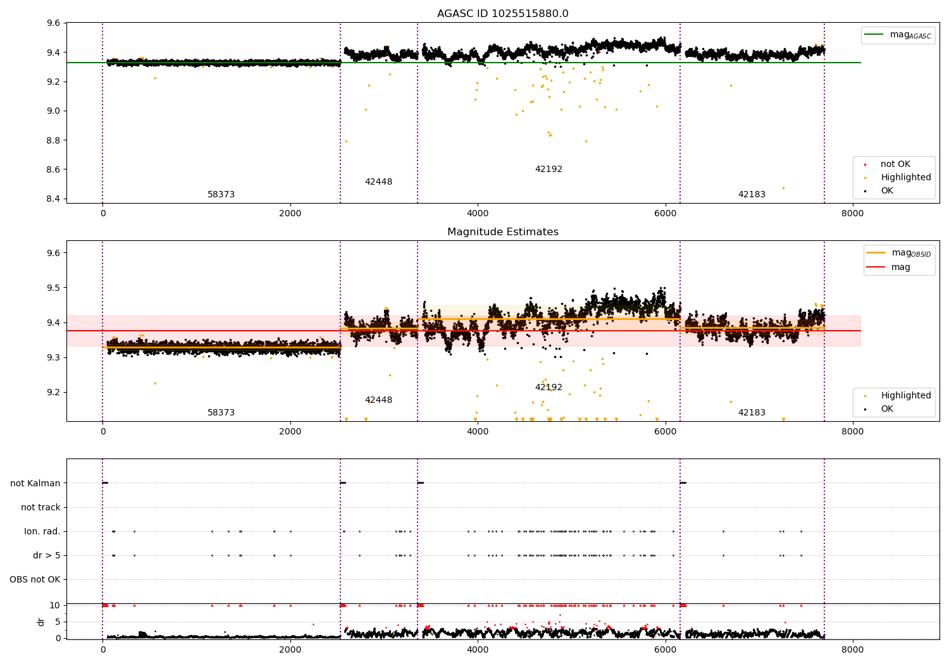The width and height of the screenshot is (949, 664).
Task: Click the 'not Kalman' row label
Action: (35, 483)
